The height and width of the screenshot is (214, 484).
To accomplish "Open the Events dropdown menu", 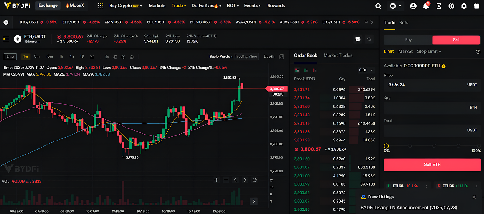I will click(x=252, y=6).
